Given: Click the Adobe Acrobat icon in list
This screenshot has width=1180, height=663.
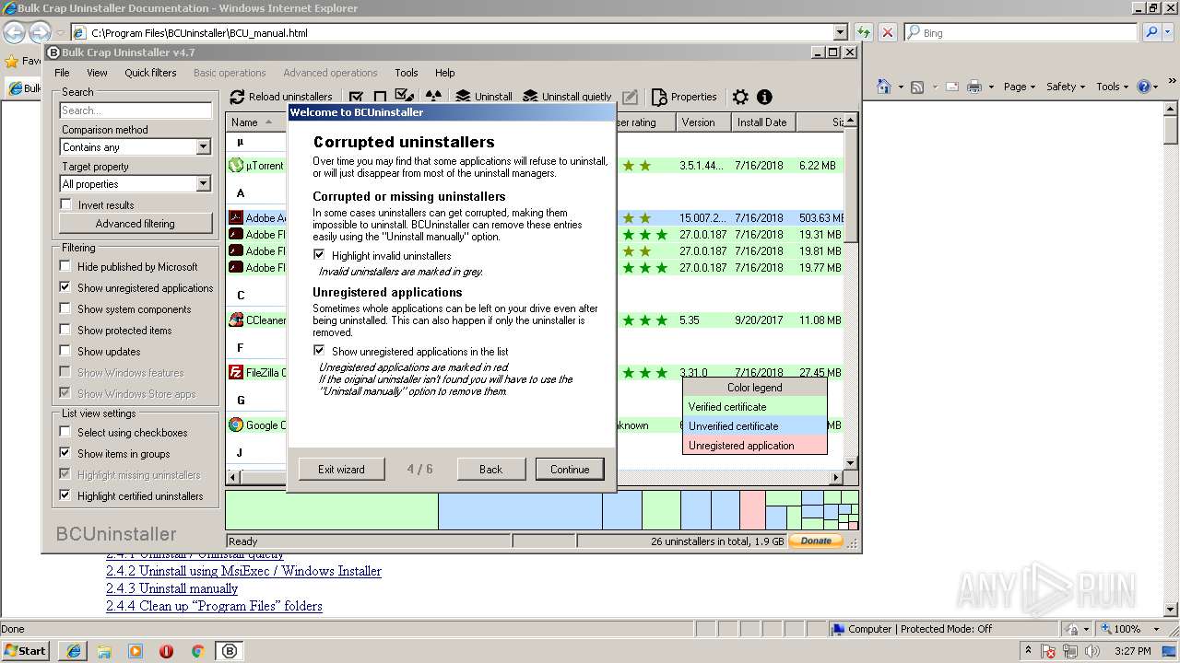Looking at the screenshot, I should pos(236,218).
